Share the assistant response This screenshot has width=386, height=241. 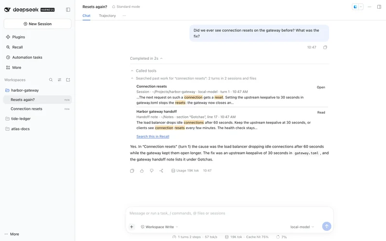tap(161, 171)
